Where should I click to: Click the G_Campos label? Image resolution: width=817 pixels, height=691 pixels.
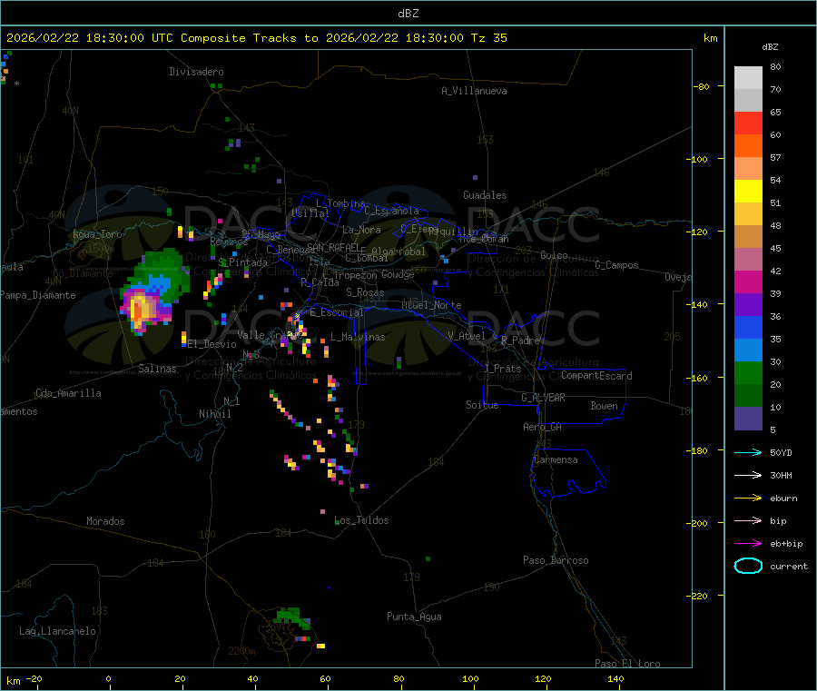(x=617, y=265)
